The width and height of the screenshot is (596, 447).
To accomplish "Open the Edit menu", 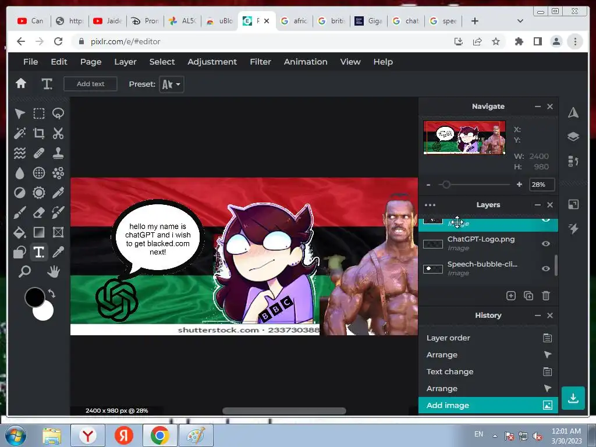I will click(x=59, y=62).
